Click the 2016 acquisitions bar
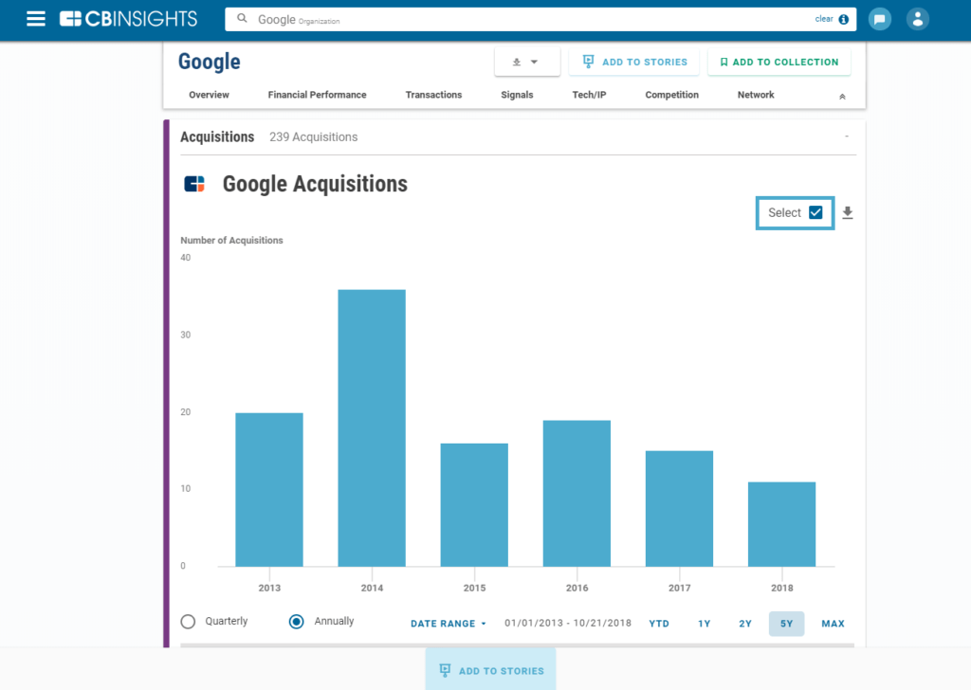The height and width of the screenshot is (690, 971). (577, 493)
